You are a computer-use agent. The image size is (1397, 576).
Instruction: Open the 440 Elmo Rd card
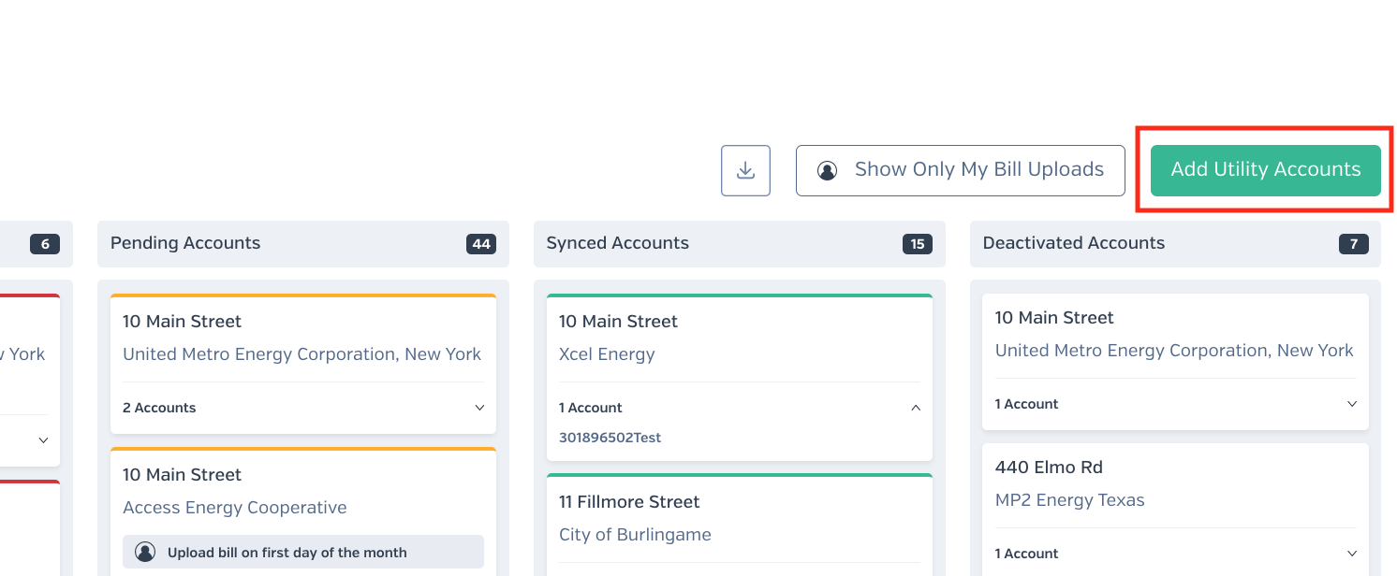(1175, 510)
